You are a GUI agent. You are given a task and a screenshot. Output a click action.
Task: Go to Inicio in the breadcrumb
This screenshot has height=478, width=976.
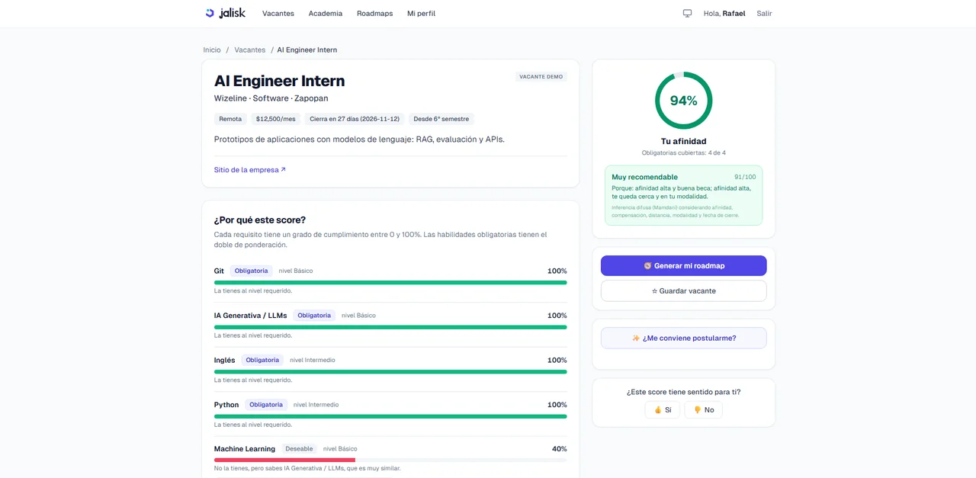tap(212, 50)
